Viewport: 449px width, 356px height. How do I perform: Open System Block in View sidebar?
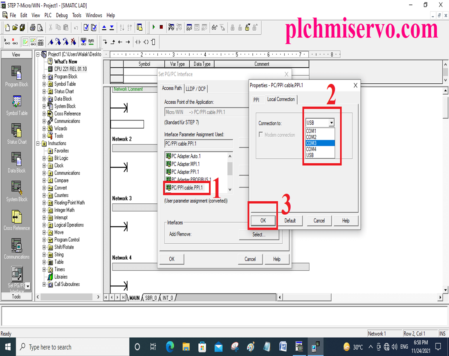pyautogui.click(x=17, y=191)
